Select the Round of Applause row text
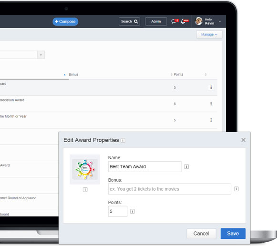 [18, 198]
